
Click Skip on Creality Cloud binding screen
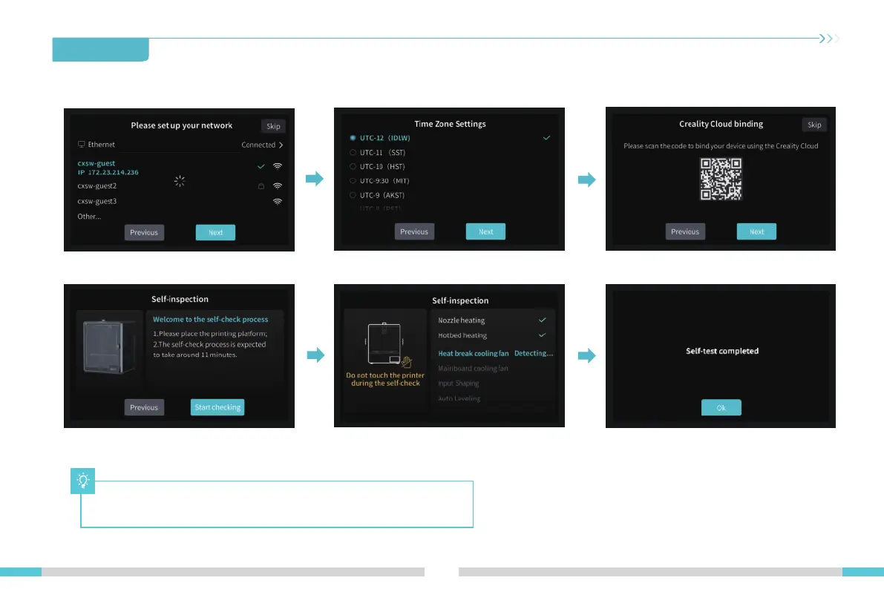tap(814, 125)
